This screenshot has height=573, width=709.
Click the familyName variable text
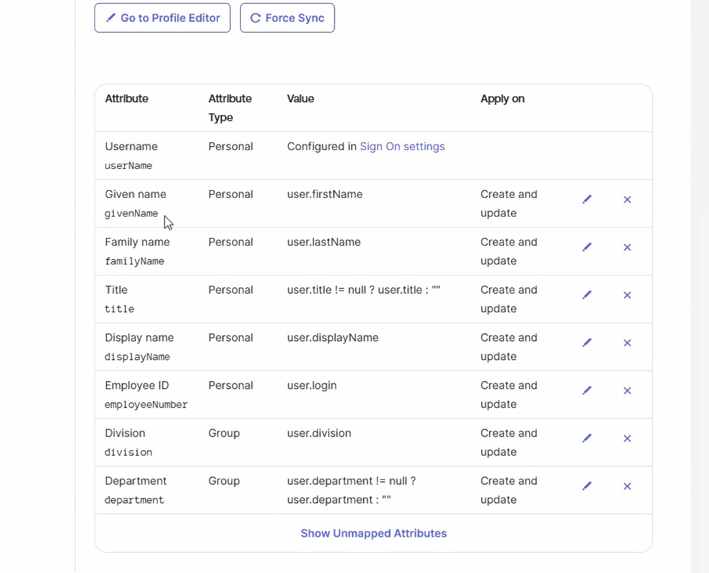coord(135,261)
